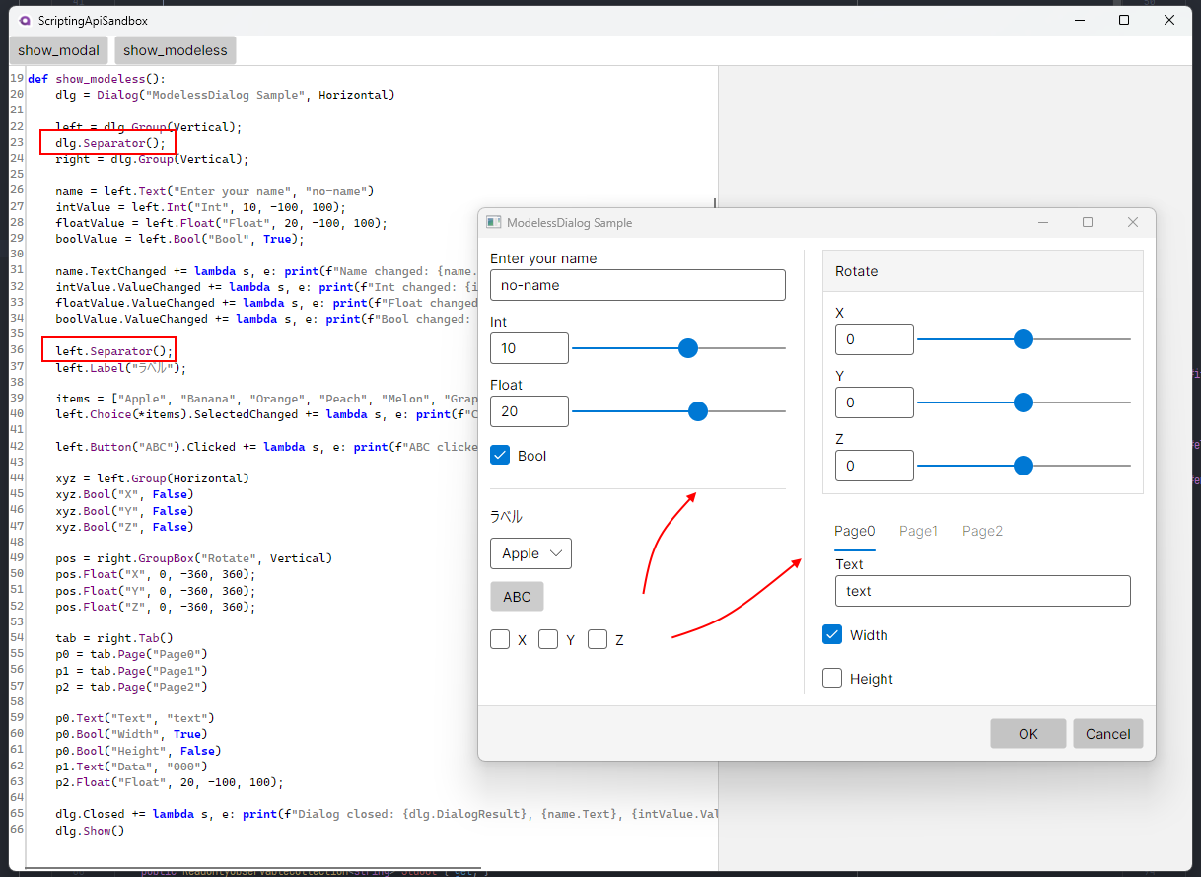This screenshot has width=1201, height=877.
Task: Click the Rotate group box header
Action: click(x=983, y=271)
